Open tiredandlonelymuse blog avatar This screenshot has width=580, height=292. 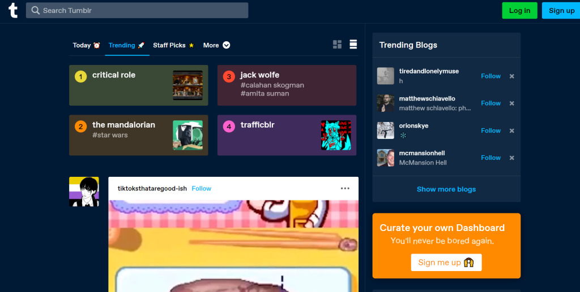(385, 76)
